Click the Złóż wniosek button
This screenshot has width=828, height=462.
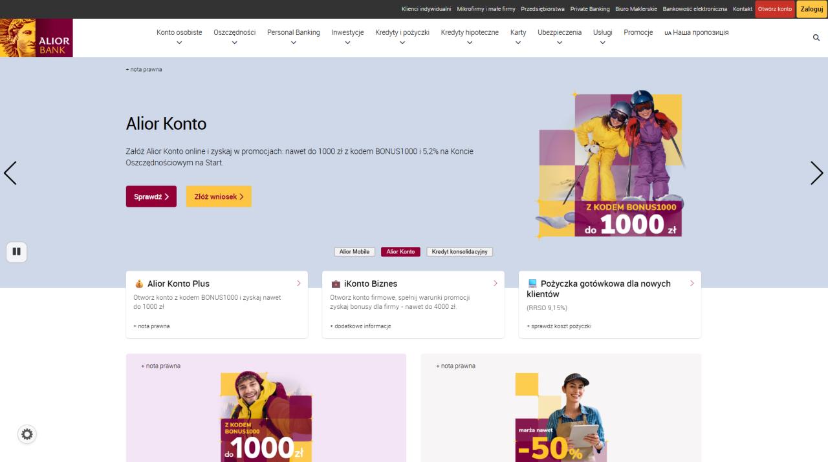pyautogui.click(x=219, y=196)
